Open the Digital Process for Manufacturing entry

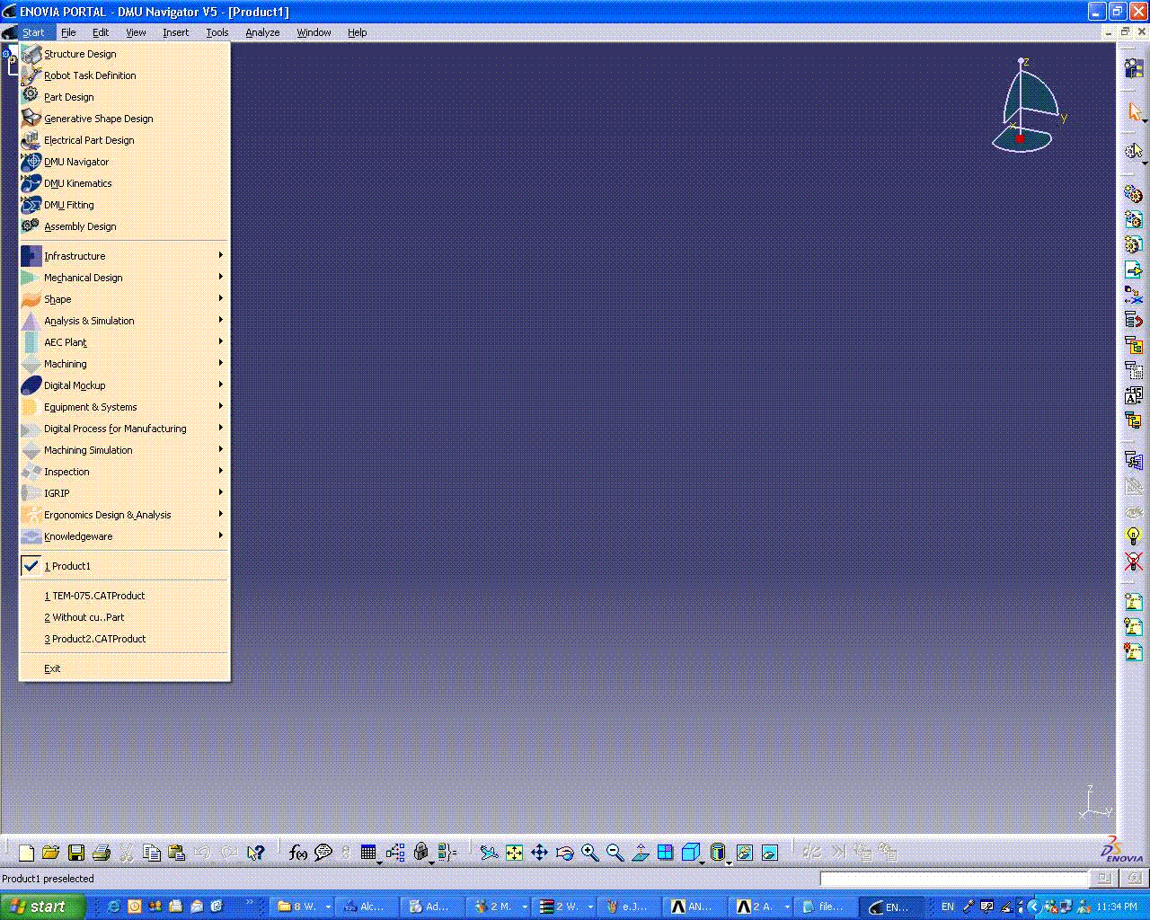(125, 429)
